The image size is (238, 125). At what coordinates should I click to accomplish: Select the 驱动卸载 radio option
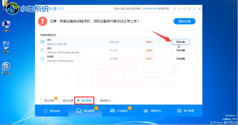tap(78, 101)
